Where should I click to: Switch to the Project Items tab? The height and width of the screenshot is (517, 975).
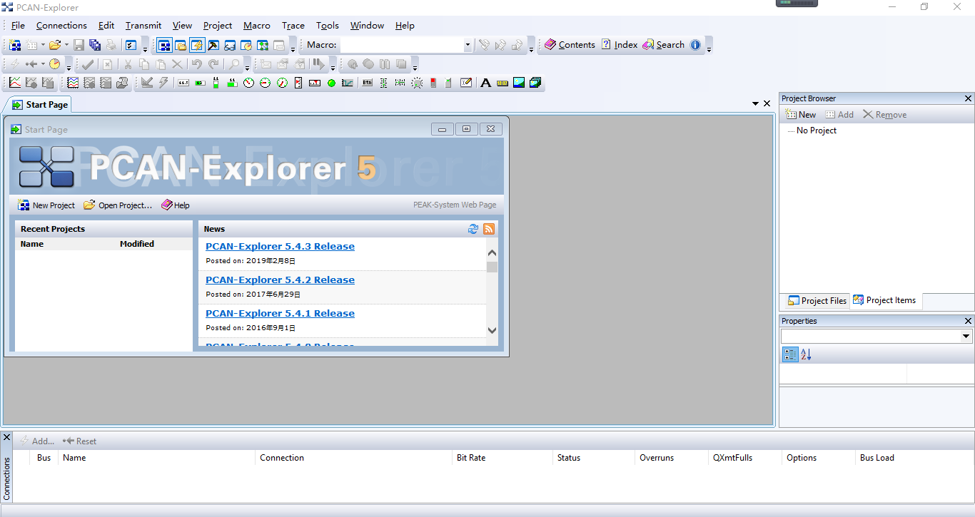pyautogui.click(x=886, y=300)
